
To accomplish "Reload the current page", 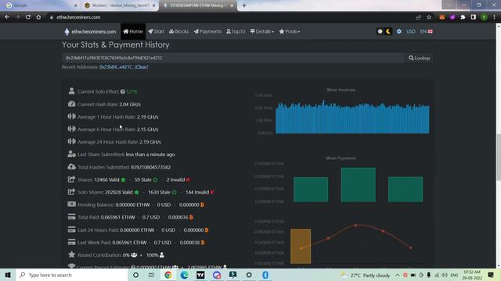I will coord(28,17).
